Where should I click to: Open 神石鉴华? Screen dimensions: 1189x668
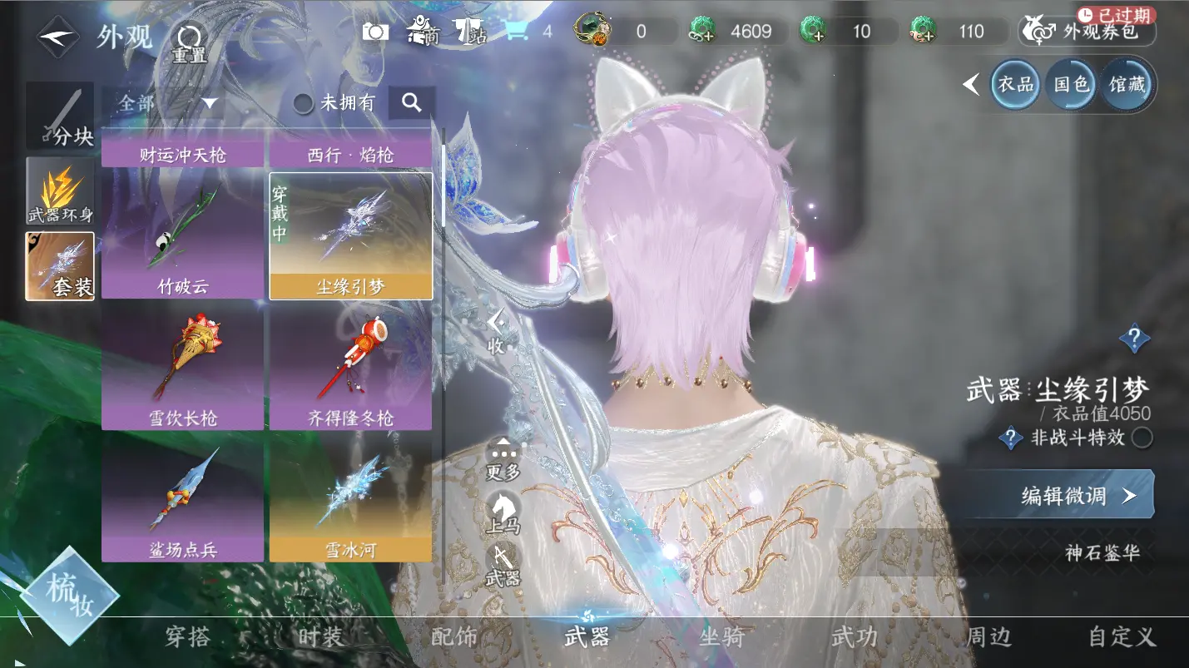pos(1102,552)
